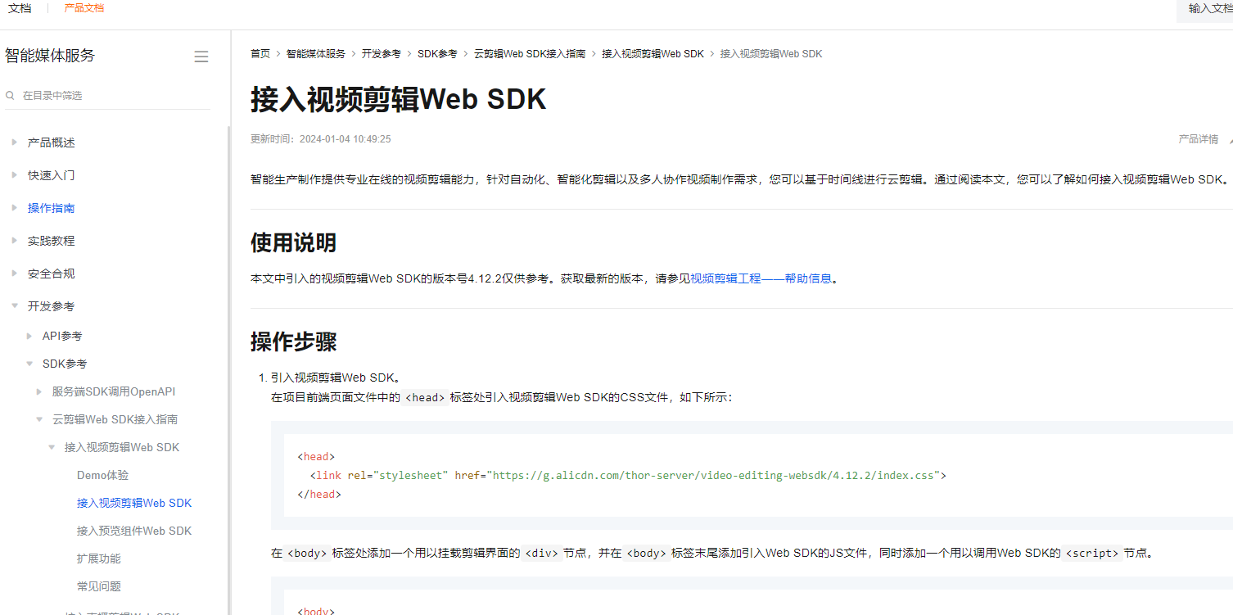
Task: Expand the 安全合规 tree arrow
Action: point(15,274)
